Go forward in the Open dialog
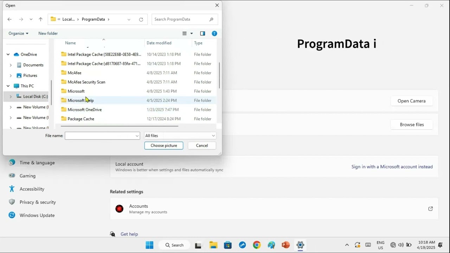450x253 pixels. [x=21, y=19]
